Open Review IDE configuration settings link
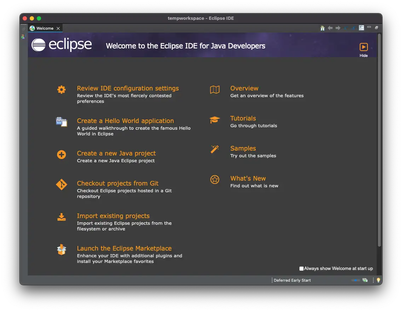The width and height of the screenshot is (402, 311). coord(128,88)
